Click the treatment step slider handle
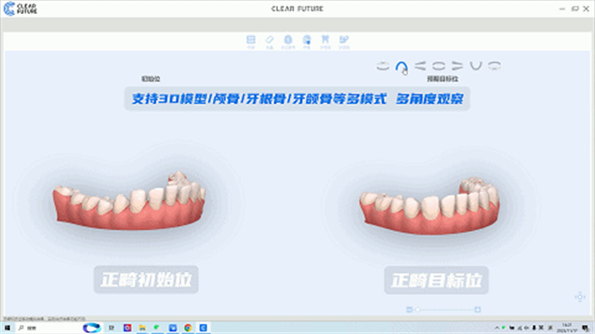Viewport: 595px width, 334px height. pyautogui.click(x=417, y=309)
